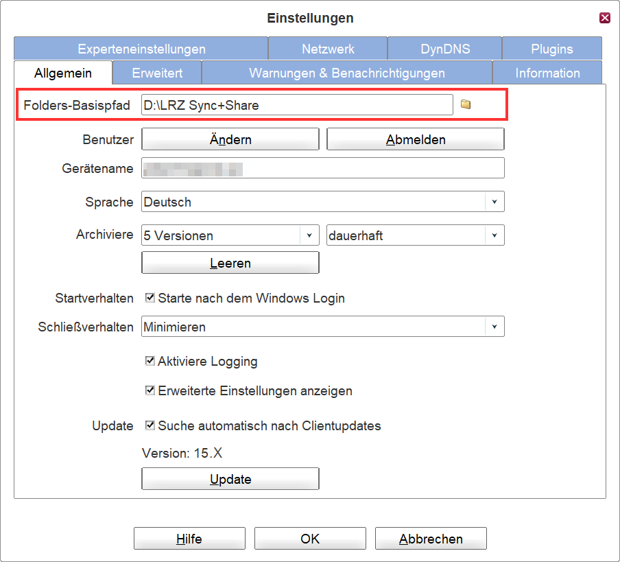The height and width of the screenshot is (562, 620).
Task: Open the Plugins tab
Action: click(551, 49)
